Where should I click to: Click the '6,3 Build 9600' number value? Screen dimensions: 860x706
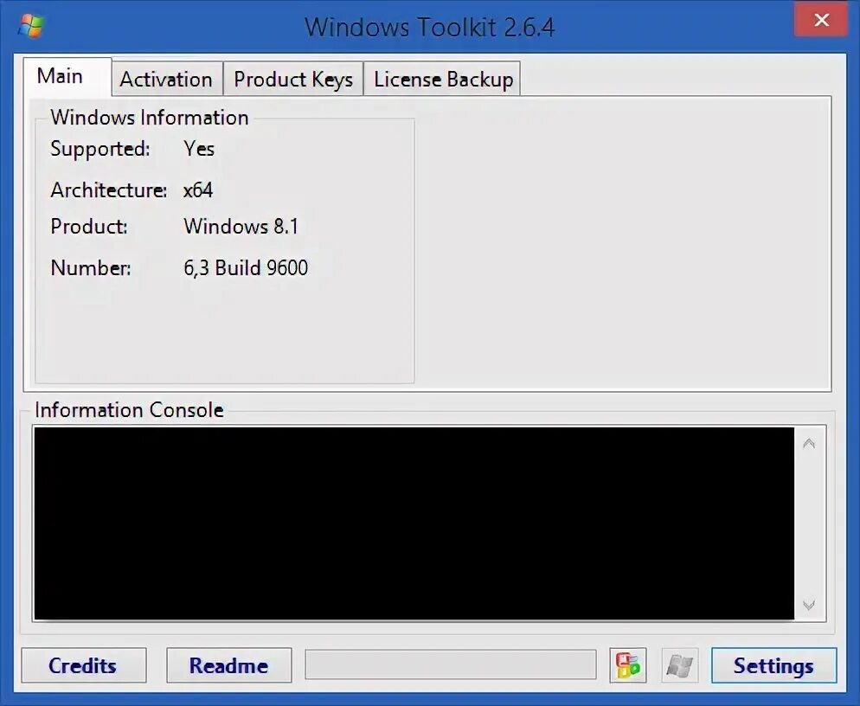(x=246, y=267)
